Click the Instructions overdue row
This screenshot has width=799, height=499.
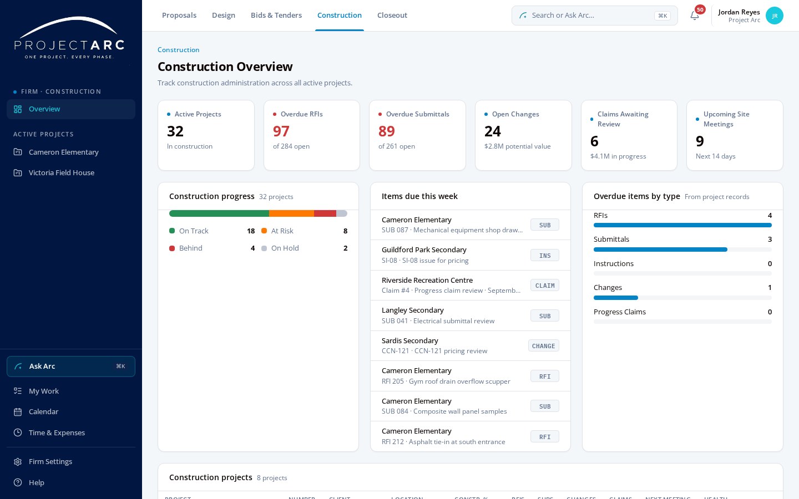(x=682, y=267)
